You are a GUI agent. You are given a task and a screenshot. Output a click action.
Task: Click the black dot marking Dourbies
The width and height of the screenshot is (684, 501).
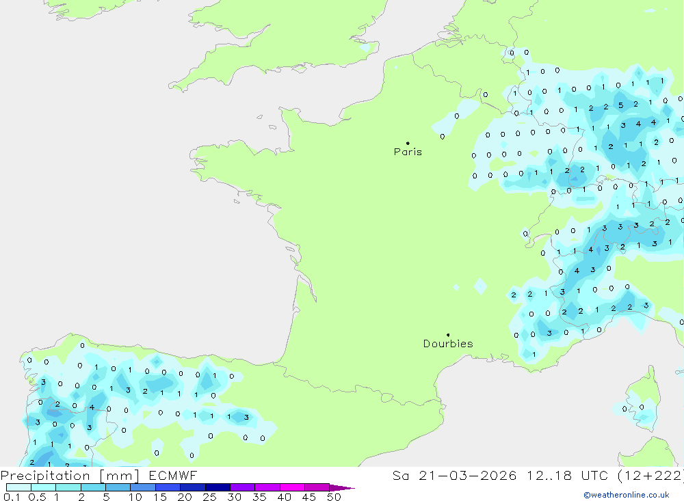[448, 335]
